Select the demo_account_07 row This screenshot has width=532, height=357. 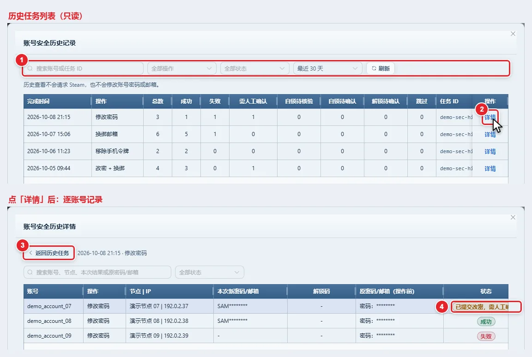pyautogui.click(x=266, y=306)
